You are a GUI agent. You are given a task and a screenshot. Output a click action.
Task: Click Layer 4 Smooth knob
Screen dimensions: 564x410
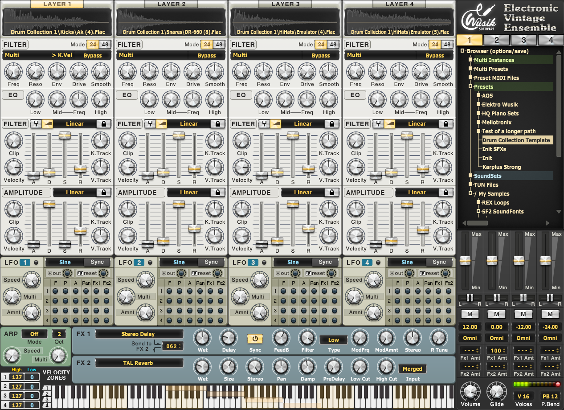(x=443, y=71)
